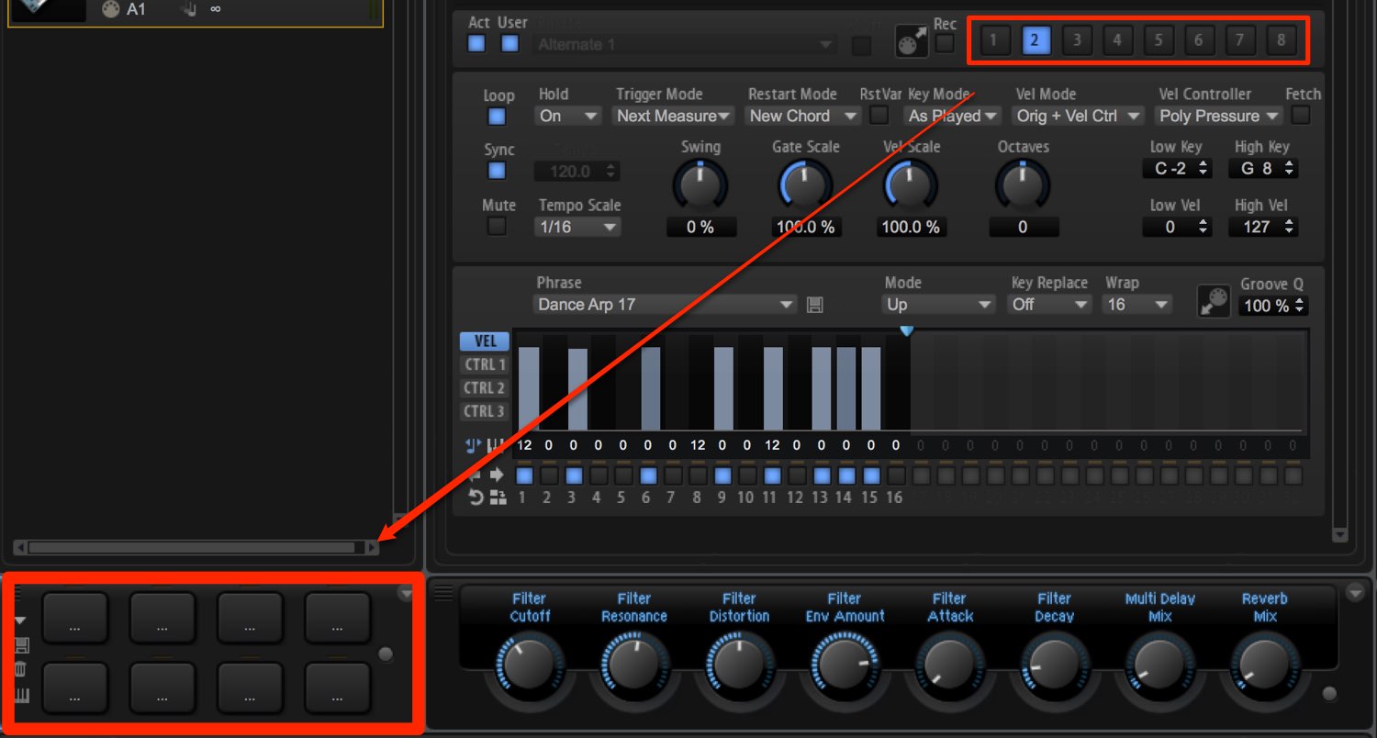Select the CTRL 1 tab
The width and height of the screenshot is (1377, 738).
pyautogui.click(x=485, y=364)
